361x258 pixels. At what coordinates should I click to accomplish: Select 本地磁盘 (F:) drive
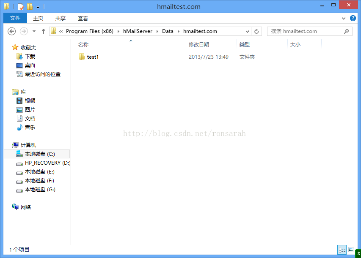[39, 181]
